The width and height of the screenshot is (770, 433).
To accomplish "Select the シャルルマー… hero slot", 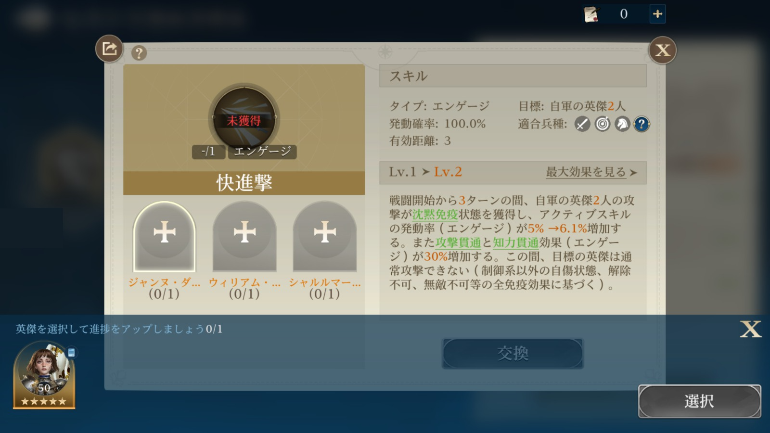I will point(325,237).
